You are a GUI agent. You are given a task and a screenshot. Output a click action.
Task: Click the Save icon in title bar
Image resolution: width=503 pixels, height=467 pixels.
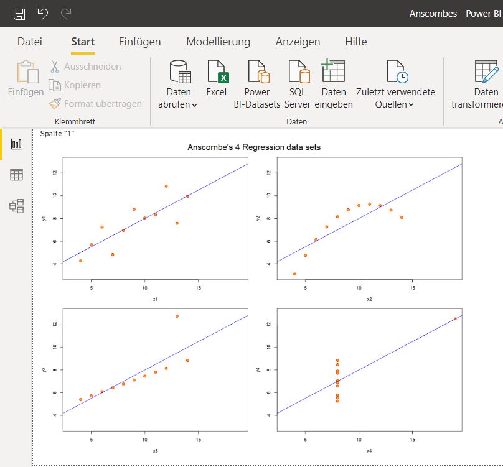[19, 14]
